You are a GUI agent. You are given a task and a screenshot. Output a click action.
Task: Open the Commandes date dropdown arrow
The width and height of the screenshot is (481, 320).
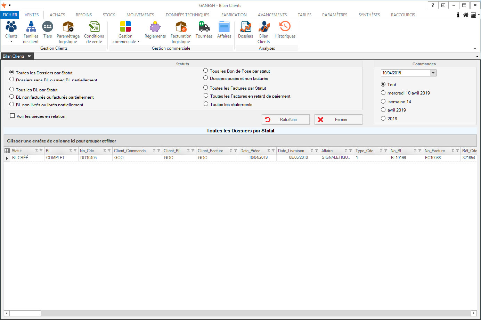[x=433, y=73]
